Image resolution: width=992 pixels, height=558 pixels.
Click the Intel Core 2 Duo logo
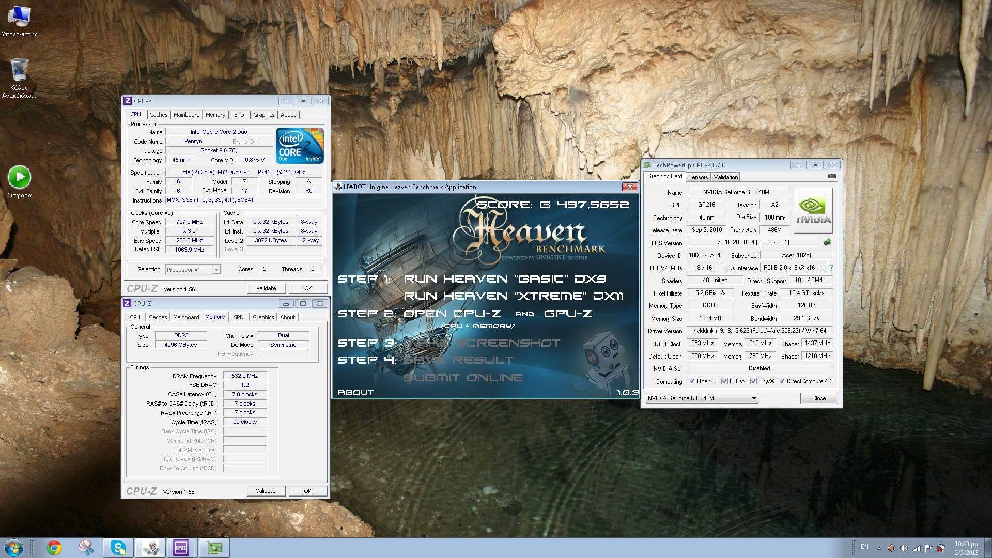click(300, 145)
